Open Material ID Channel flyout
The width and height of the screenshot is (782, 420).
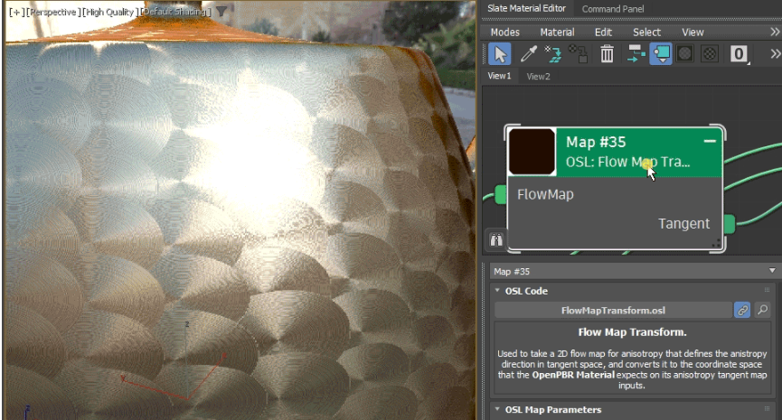740,54
